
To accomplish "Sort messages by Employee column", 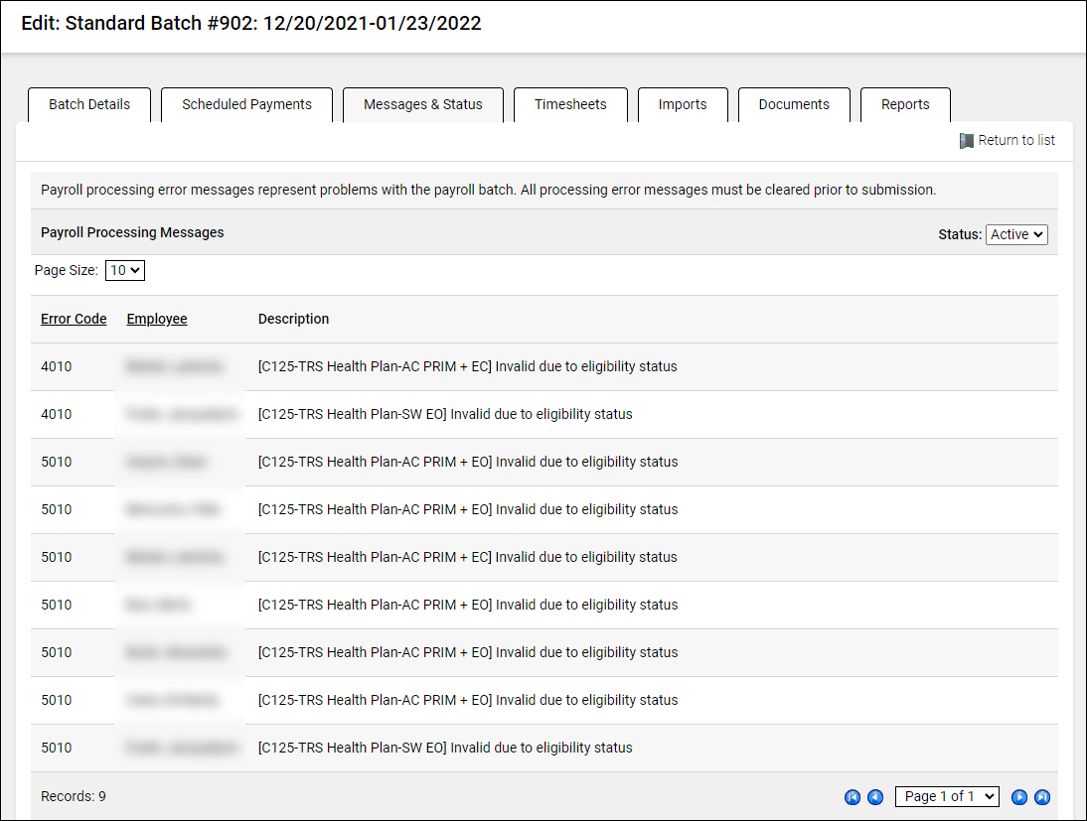I will pyautogui.click(x=157, y=319).
